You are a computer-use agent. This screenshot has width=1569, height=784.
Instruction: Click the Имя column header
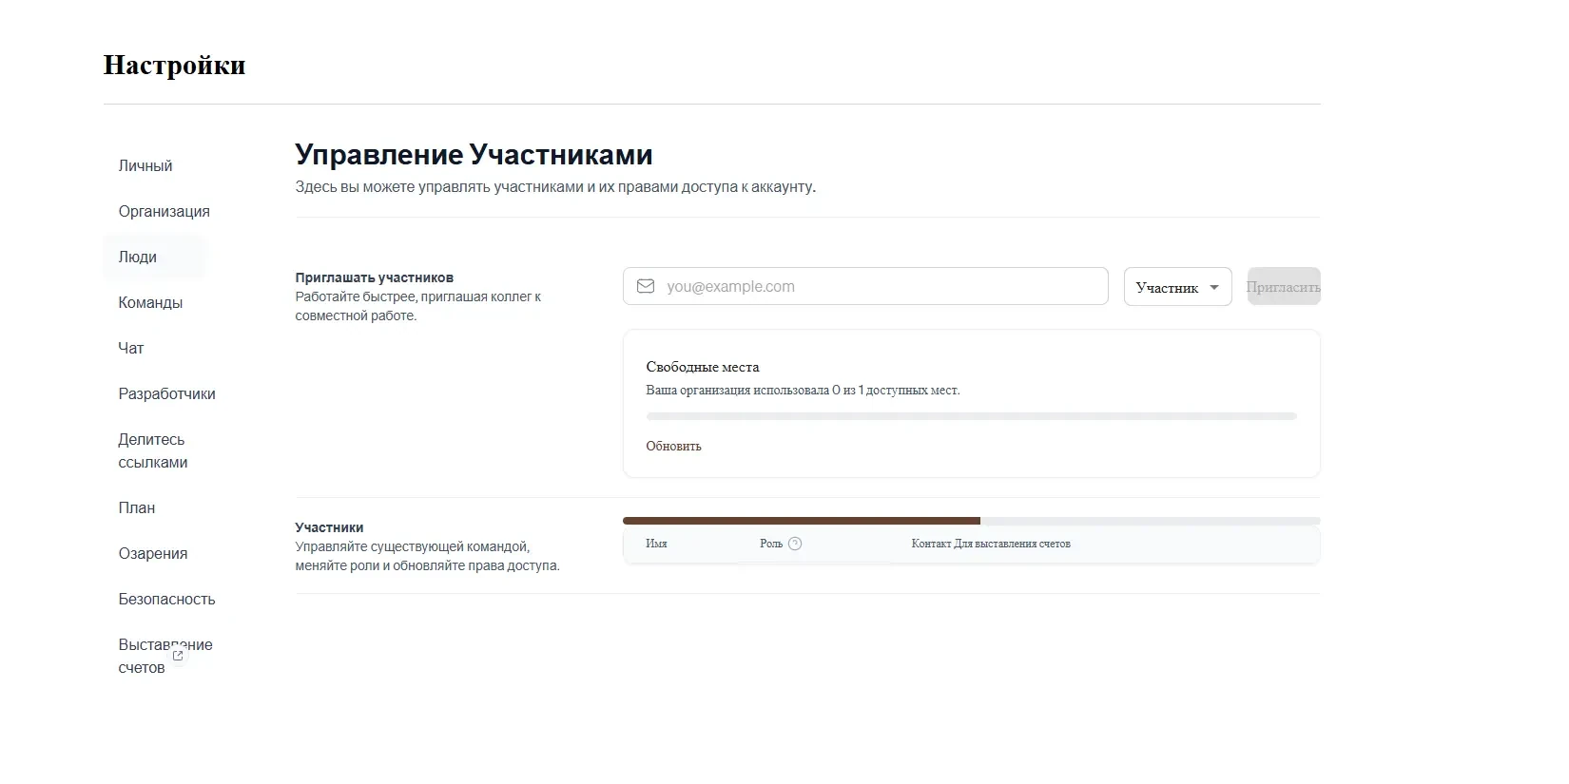pos(656,544)
